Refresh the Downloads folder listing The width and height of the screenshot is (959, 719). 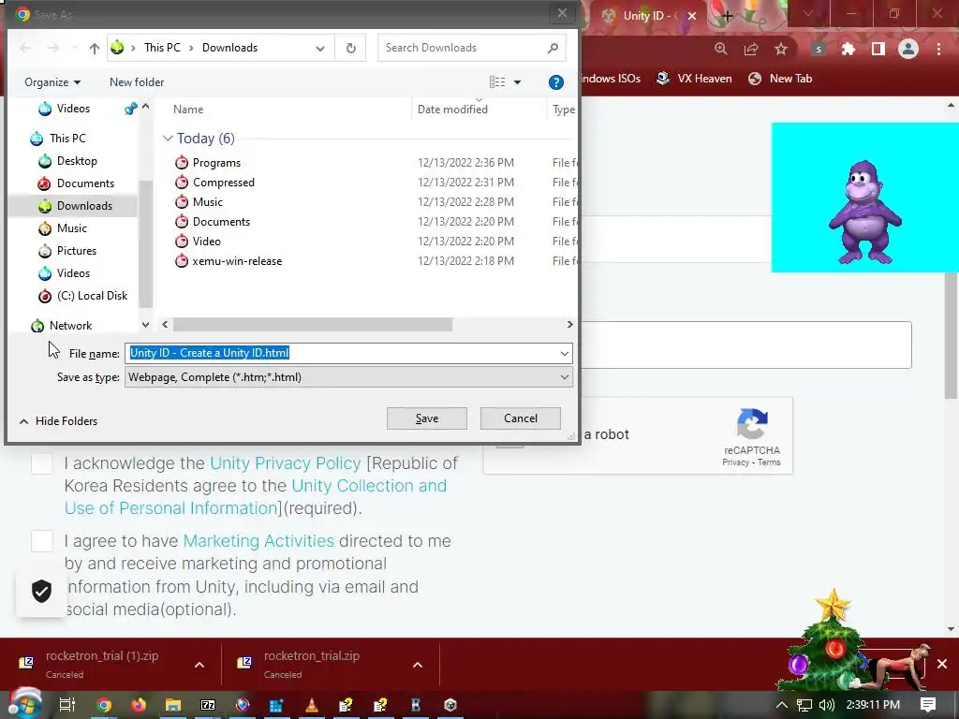pos(350,48)
